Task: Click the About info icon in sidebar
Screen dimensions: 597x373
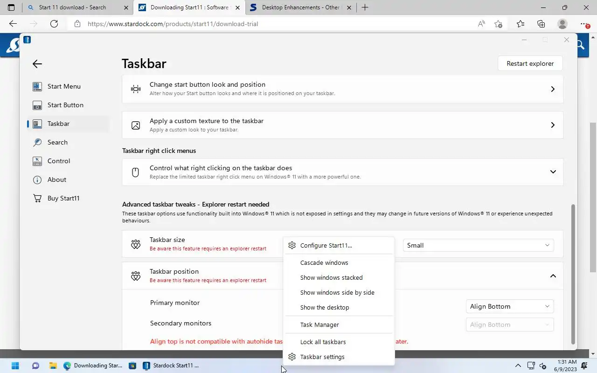Action: pyautogui.click(x=37, y=180)
